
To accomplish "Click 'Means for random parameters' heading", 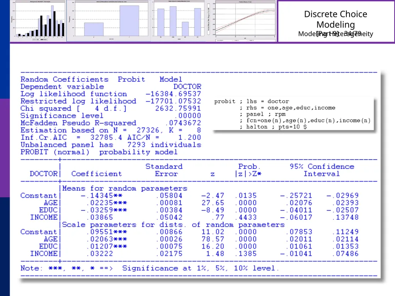I will (x=125, y=188).
